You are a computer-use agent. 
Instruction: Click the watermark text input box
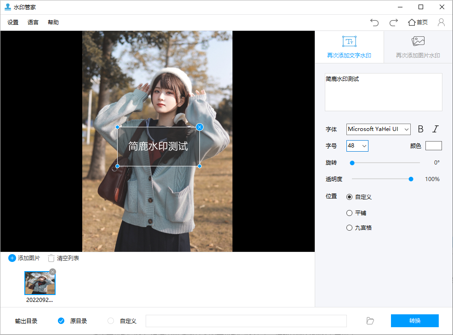click(383, 92)
